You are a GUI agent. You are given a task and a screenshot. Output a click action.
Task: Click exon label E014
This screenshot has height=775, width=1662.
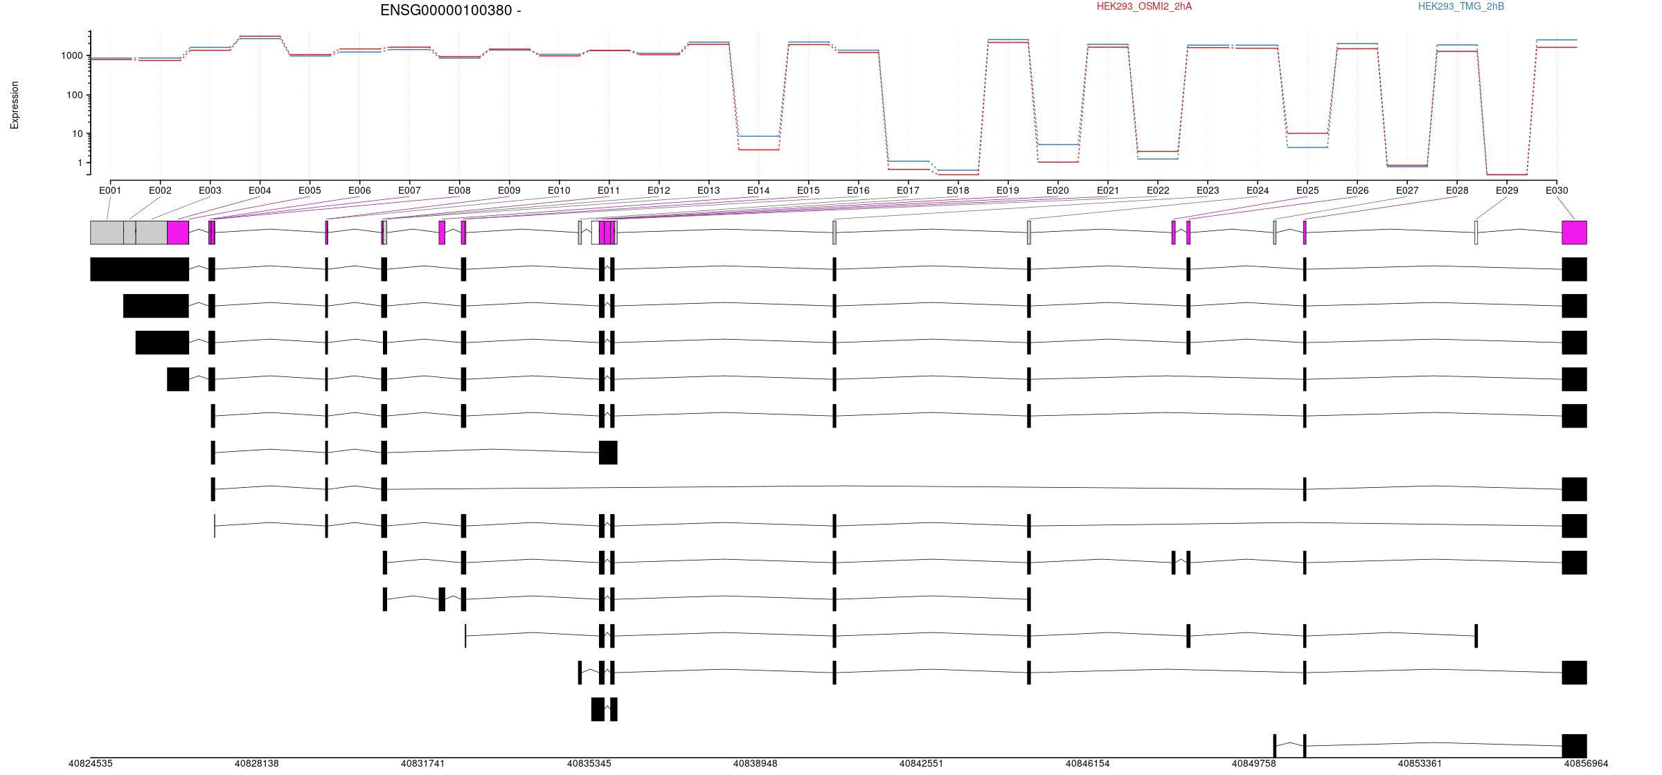758,190
